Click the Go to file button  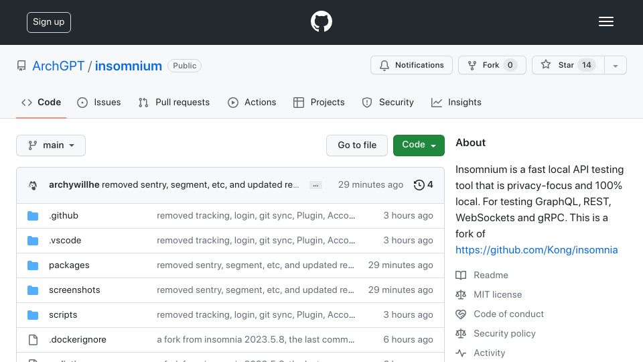357,145
